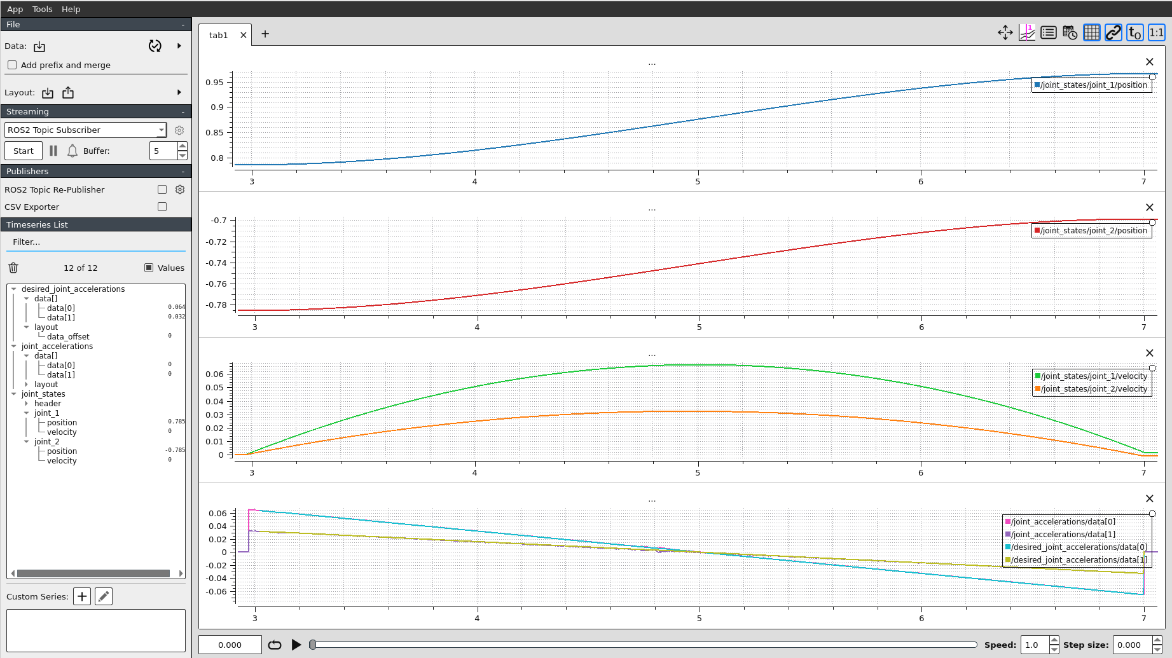
Task: Pause streaming with pause icon
Action: pos(53,151)
